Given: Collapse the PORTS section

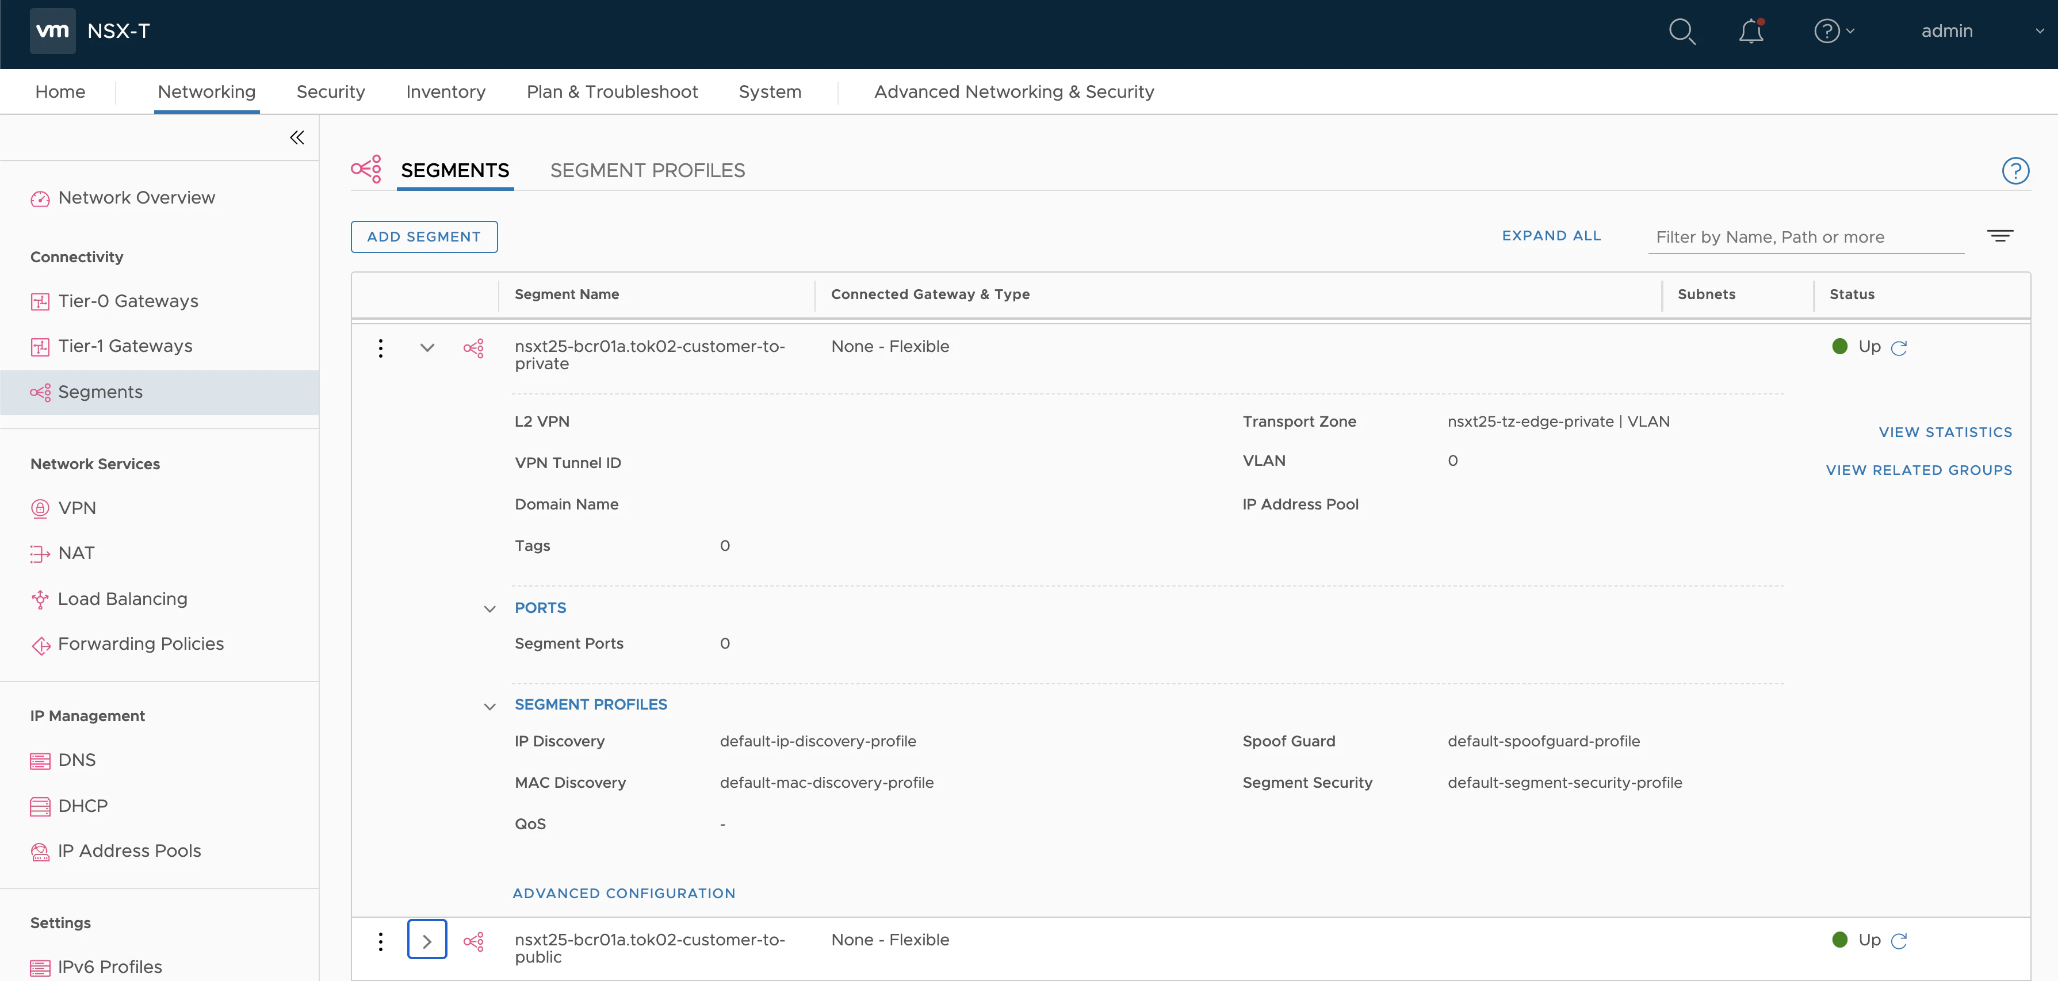Looking at the screenshot, I should pyautogui.click(x=489, y=609).
